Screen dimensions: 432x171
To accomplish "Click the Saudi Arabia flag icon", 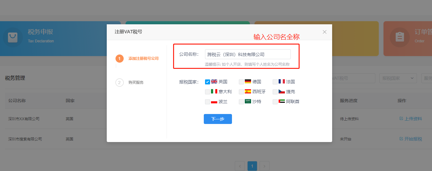I will [x=248, y=102].
